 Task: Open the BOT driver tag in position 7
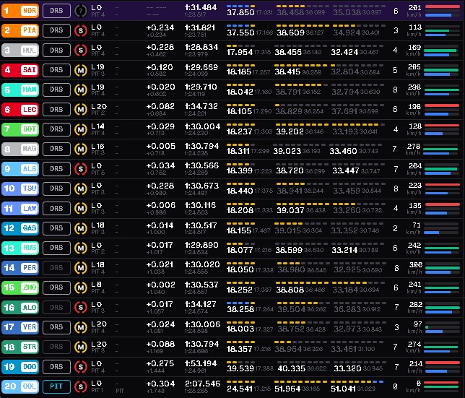click(x=20, y=130)
